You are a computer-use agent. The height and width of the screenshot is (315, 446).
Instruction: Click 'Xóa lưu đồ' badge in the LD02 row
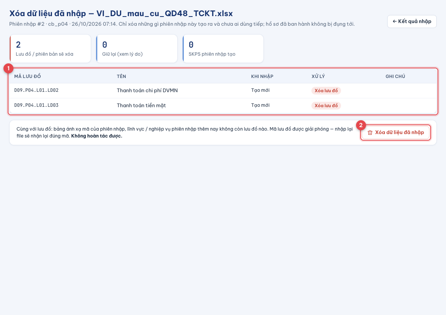point(326,91)
